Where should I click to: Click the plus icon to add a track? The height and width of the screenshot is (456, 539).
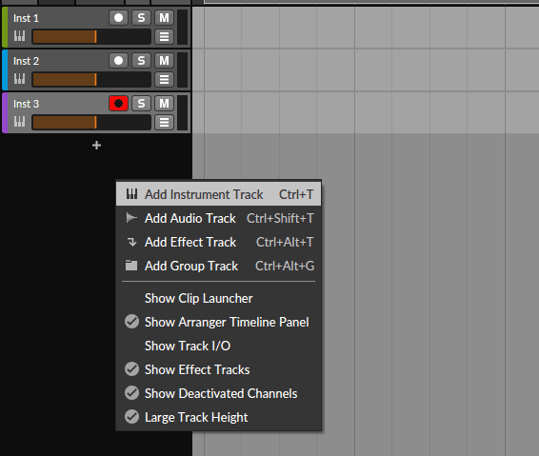pyautogui.click(x=96, y=146)
